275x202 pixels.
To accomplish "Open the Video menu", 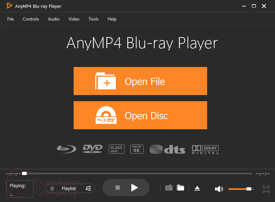I will 74,19.
